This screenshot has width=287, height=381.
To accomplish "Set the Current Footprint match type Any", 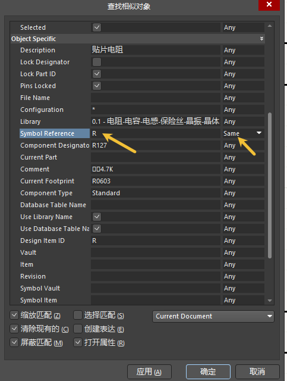I will (244, 181).
